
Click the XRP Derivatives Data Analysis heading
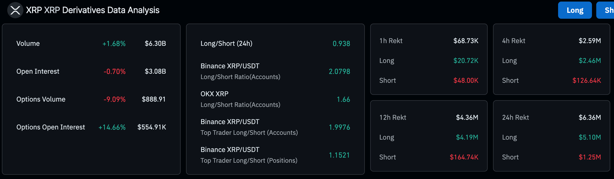(x=92, y=10)
